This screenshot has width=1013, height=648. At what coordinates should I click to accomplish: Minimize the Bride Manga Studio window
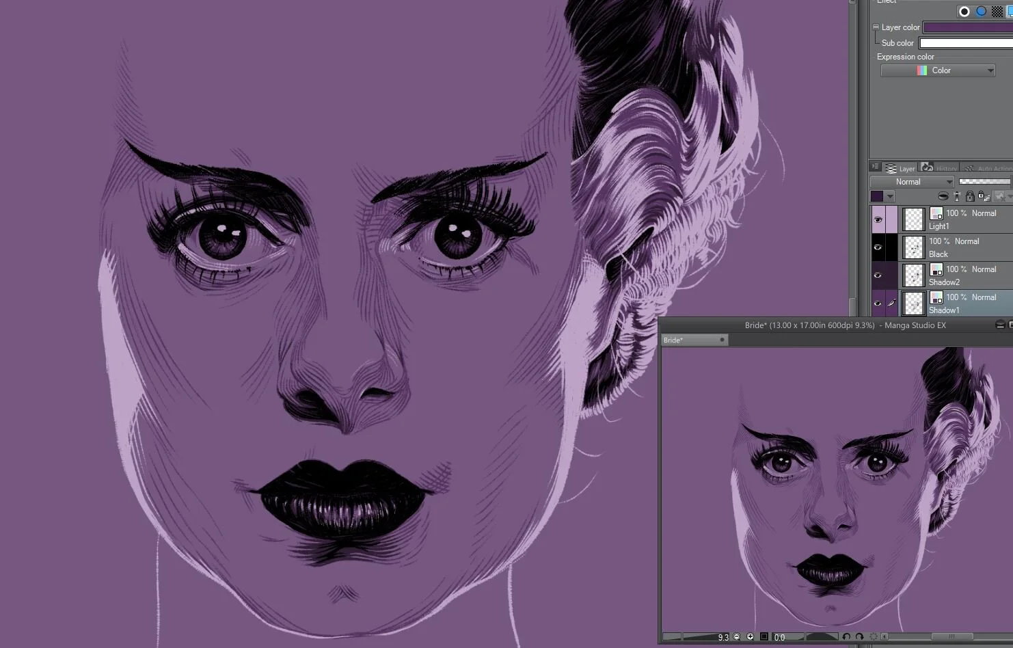point(1001,325)
